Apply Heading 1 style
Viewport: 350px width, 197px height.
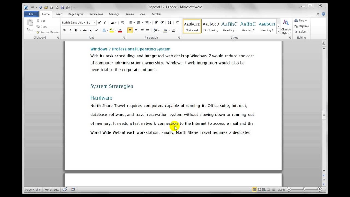point(229,26)
